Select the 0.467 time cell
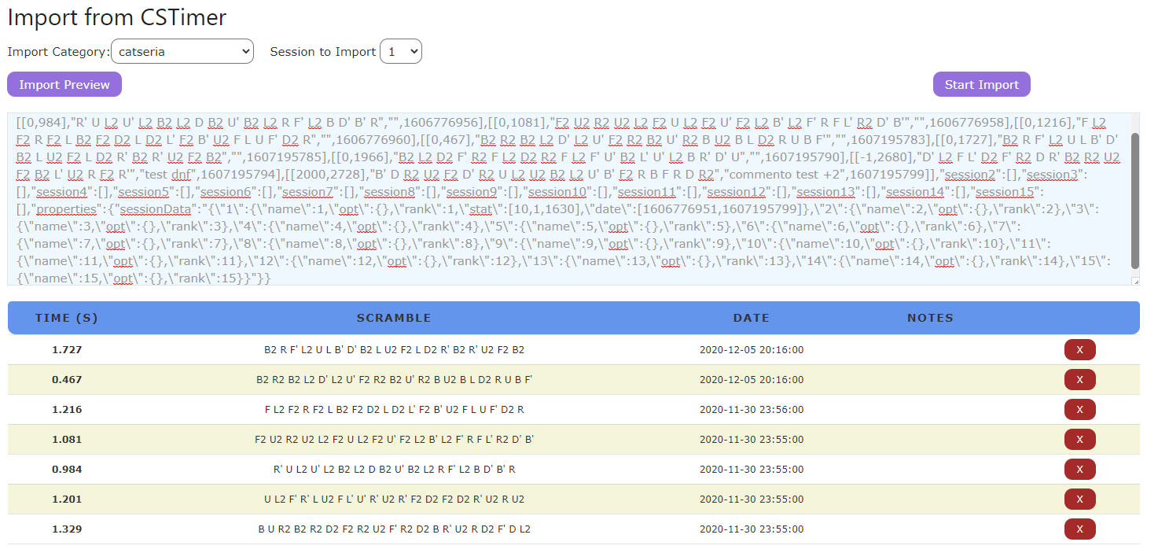 67,380
